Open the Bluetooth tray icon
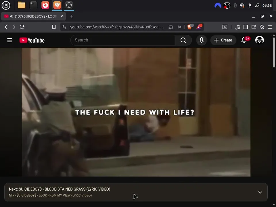The height and width of the screenshot is (207, 276). tap(235, 5)
